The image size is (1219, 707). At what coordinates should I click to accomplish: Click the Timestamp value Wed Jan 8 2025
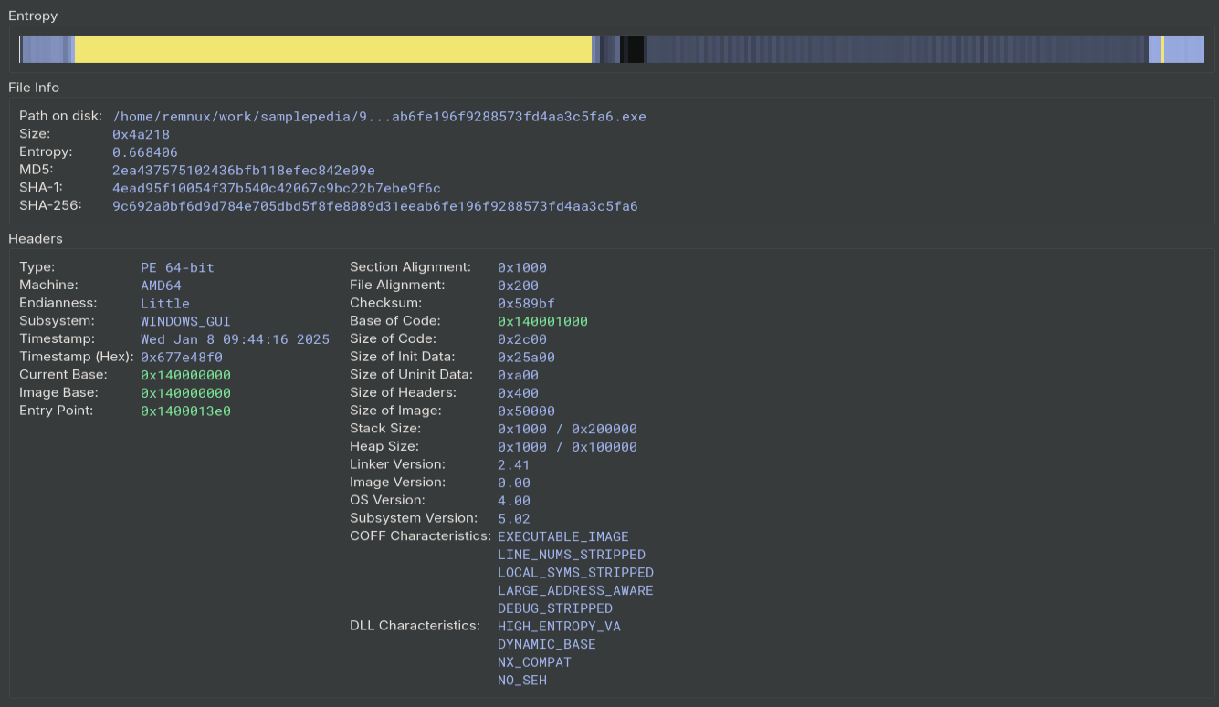[x=235, y=339]
